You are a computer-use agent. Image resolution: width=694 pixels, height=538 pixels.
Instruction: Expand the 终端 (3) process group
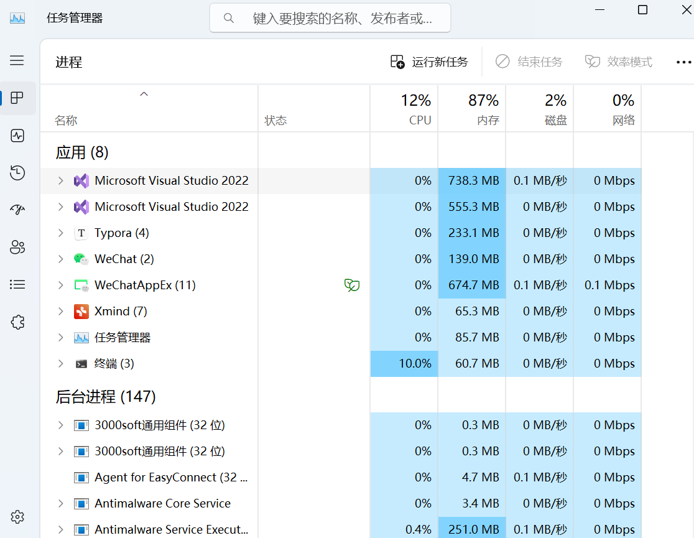(x=61, y=363)
